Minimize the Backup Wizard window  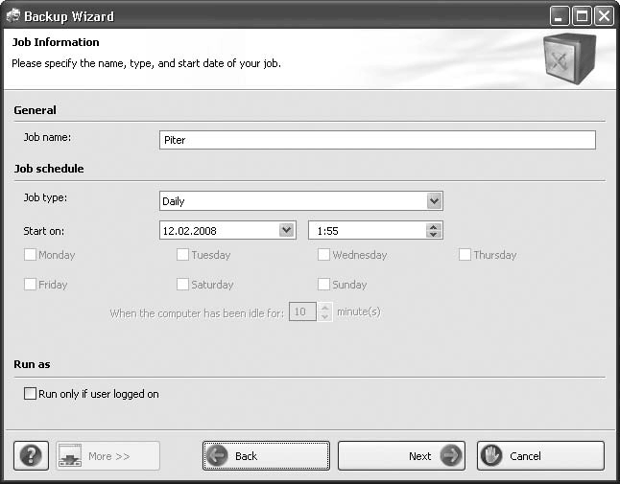560,15
